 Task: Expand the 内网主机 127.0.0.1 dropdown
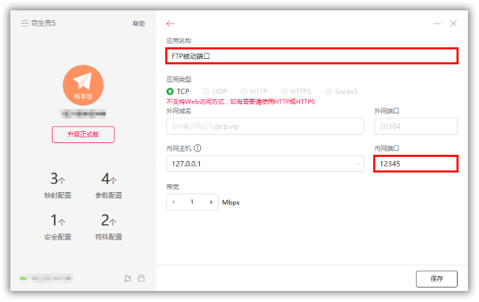pyautogui.click(x=357, y=164)
